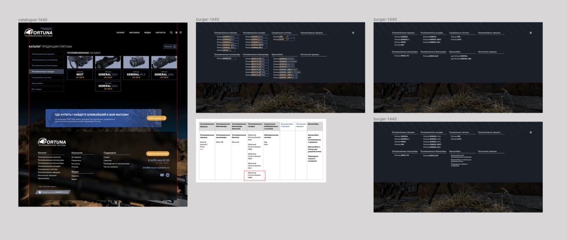Click 'Кронштейны для тепловизионных прицелов' in bottom-right burger
Viewport: 567px width, 240px height.
point(461,156)
